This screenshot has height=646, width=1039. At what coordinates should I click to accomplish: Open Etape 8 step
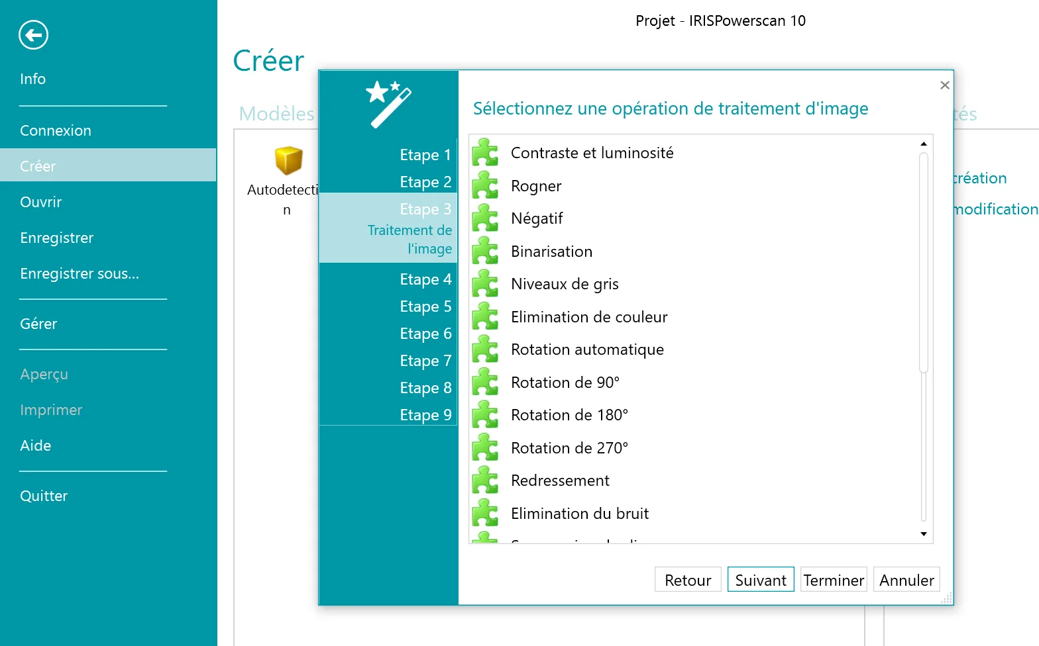(425, 388)
